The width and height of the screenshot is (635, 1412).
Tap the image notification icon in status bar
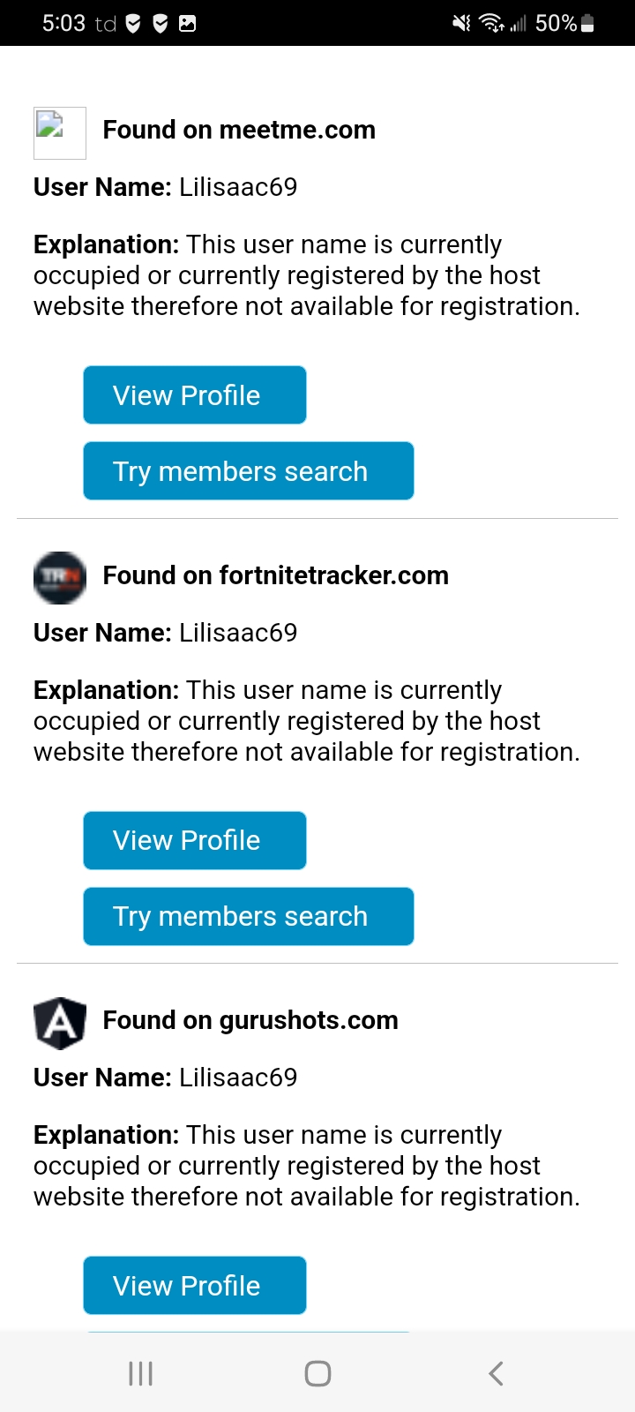(187, 24)
